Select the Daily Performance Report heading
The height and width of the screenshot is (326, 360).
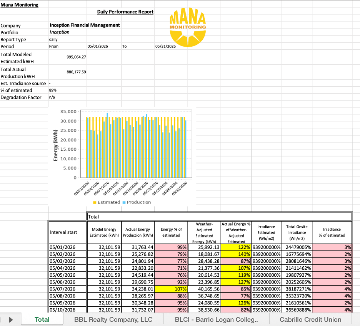[x=125, y=12]
